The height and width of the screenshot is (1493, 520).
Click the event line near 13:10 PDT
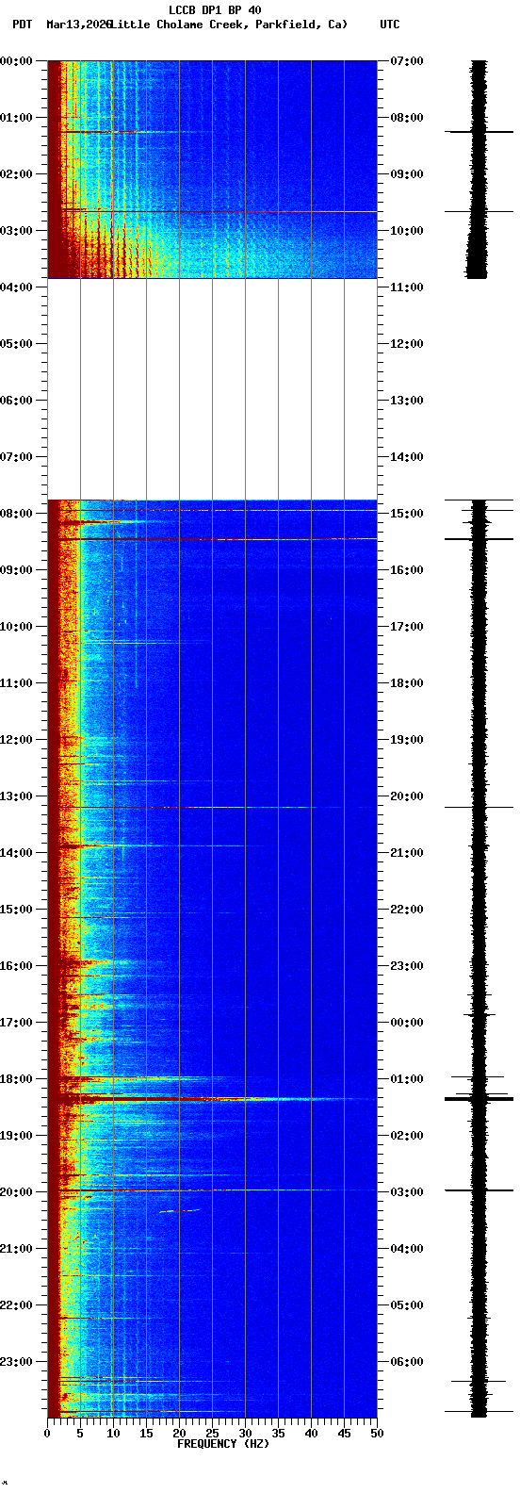point(212,808)
